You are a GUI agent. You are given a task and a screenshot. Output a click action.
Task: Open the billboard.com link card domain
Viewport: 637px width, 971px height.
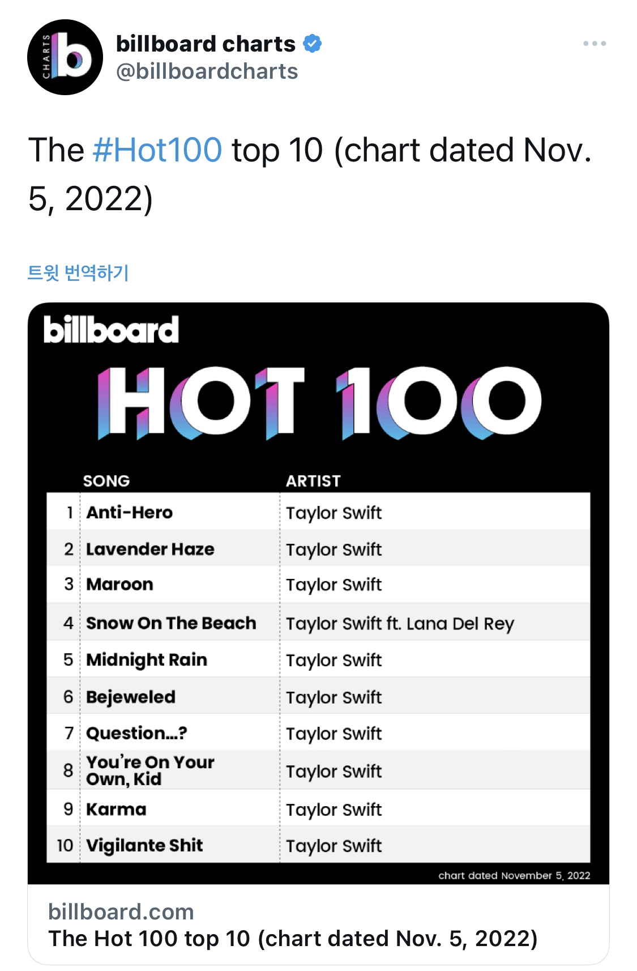pyautogui.click(x=121, y=912)
